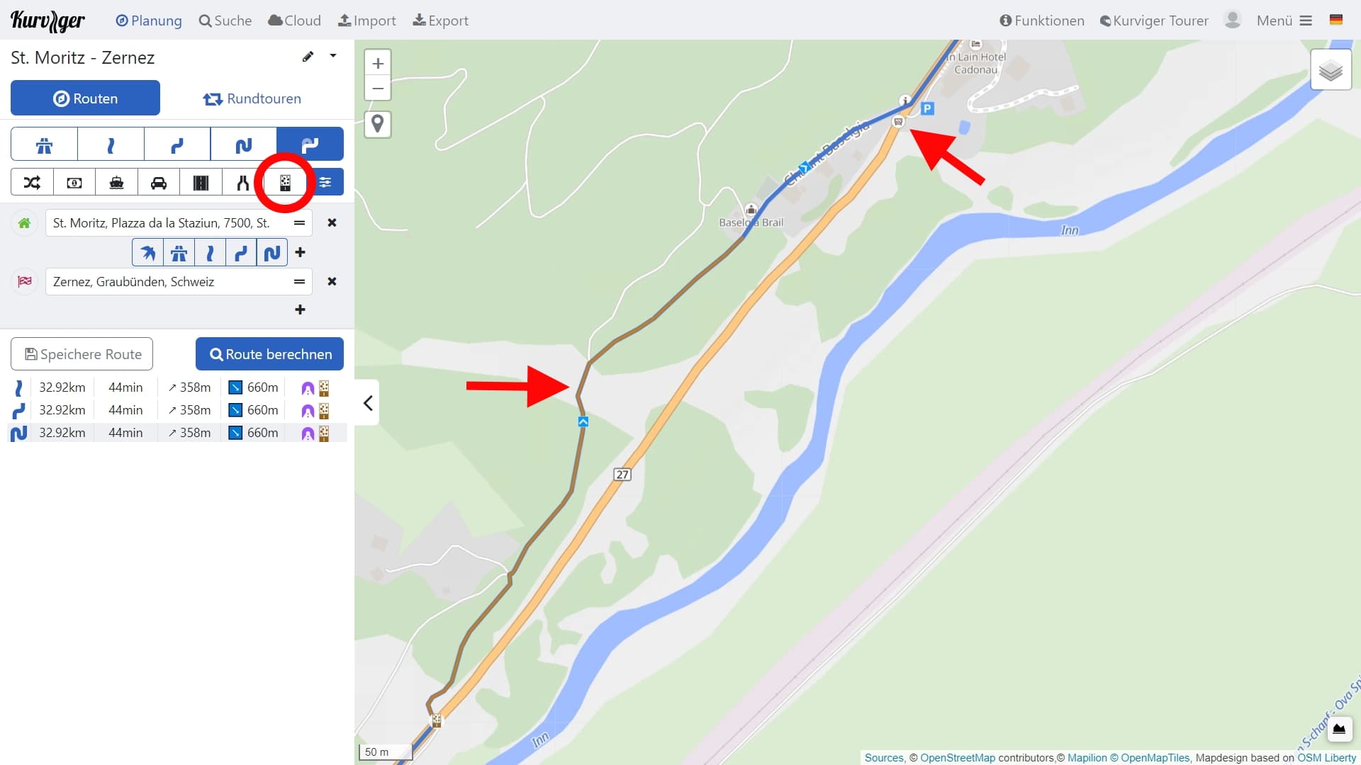
Task: Open the Menü hamburger menu
Action: coord(1284,21)
